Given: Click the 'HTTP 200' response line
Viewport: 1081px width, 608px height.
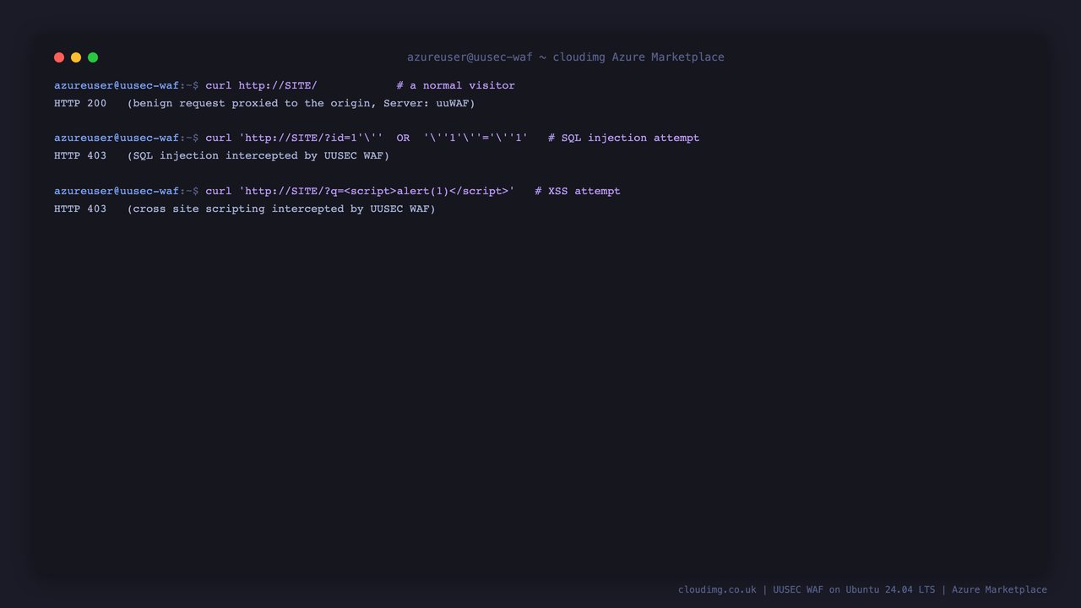Looking at the screenshot, I should (x=264, y=103).
